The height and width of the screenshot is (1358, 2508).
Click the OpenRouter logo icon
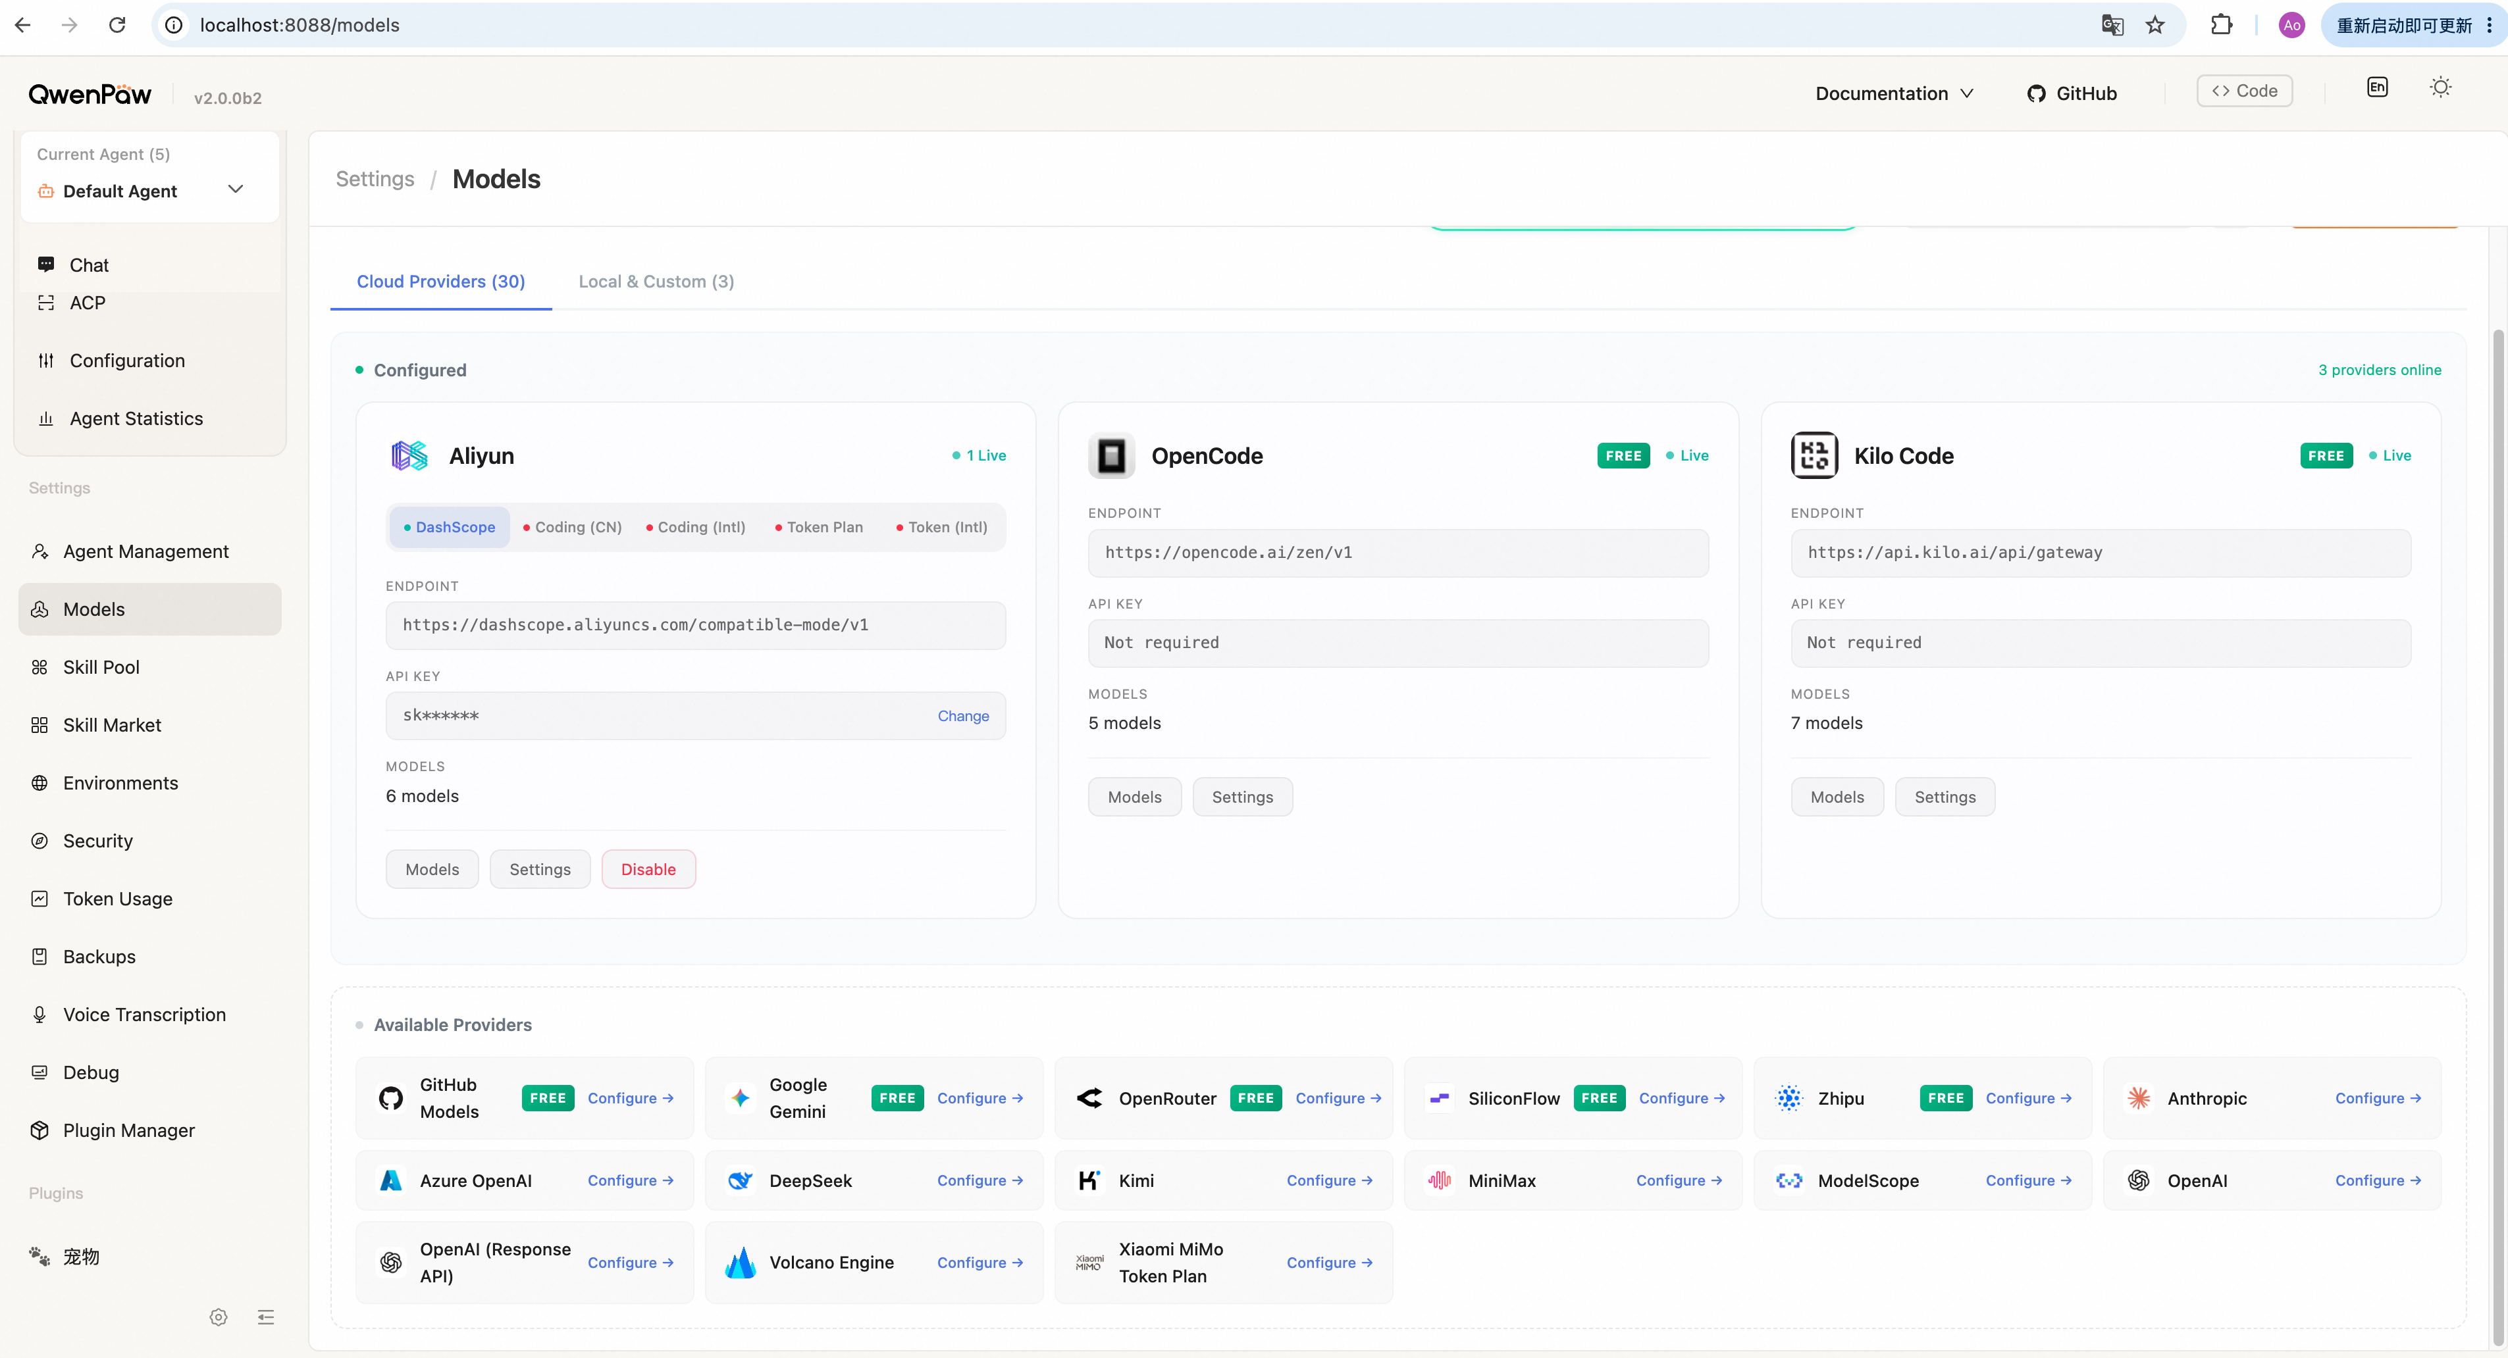coord(1089,1098)
